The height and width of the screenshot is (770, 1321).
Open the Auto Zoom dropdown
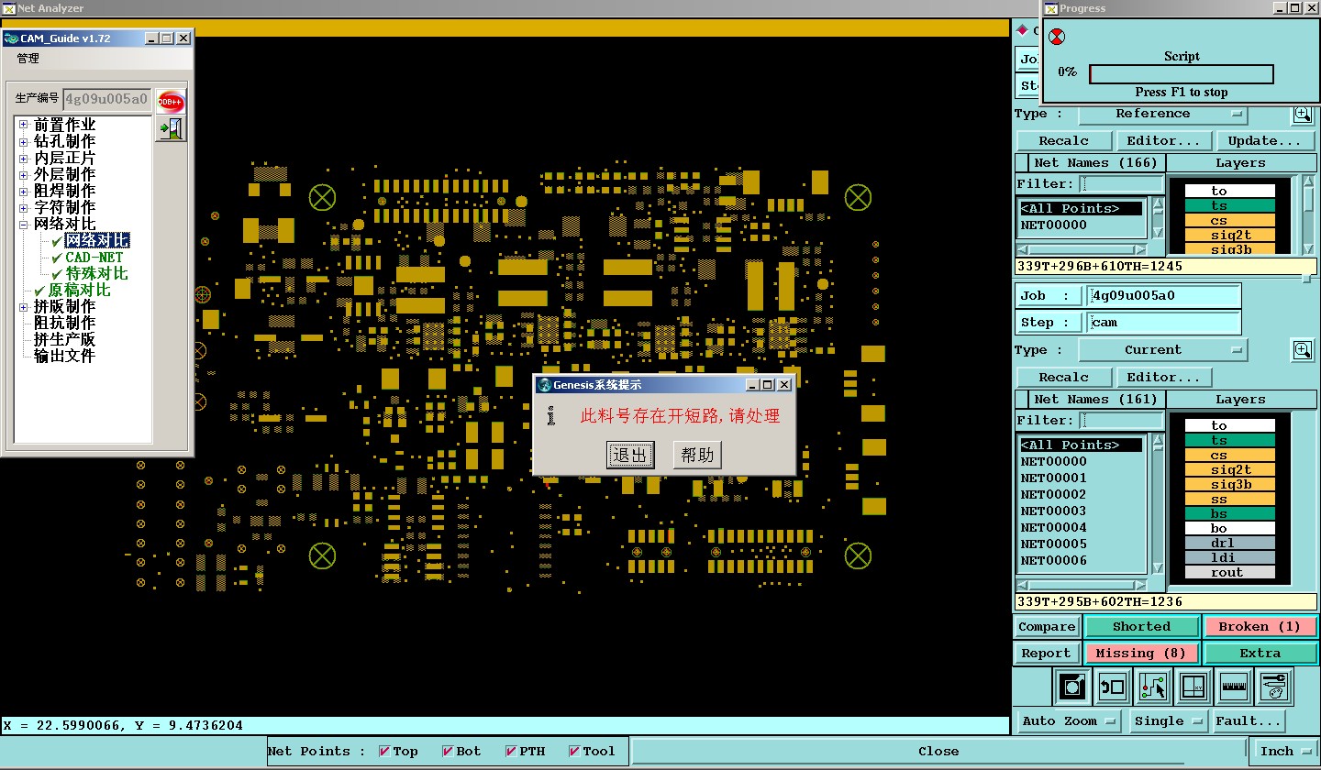(x=1071, y=721)
